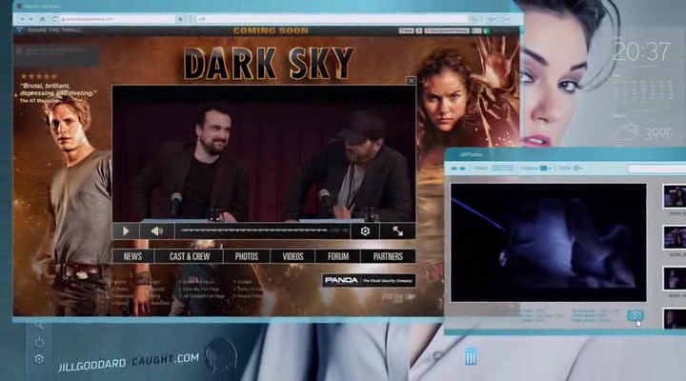The height and width of the screenshot is (381, 686).
Task: Click the video progress bar
Action: point(252,231)
